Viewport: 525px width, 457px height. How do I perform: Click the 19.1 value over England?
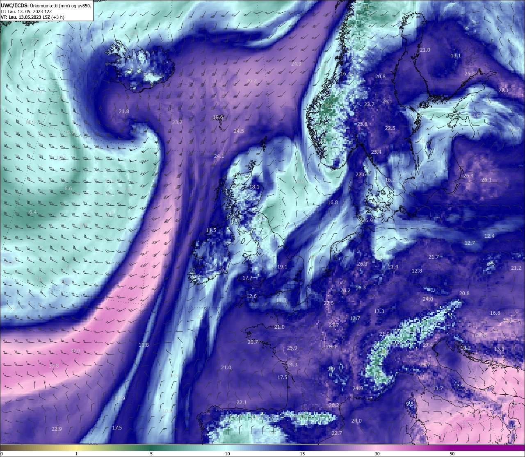[282, 267]
